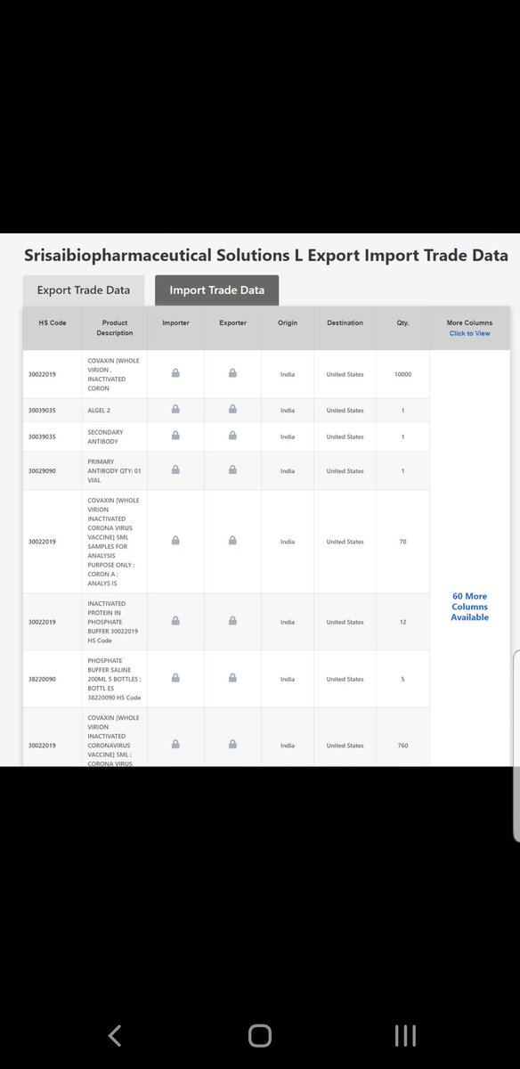Click PRIMARY ANTIBODY QTY: 01 VIAL text

coord(115,470)
